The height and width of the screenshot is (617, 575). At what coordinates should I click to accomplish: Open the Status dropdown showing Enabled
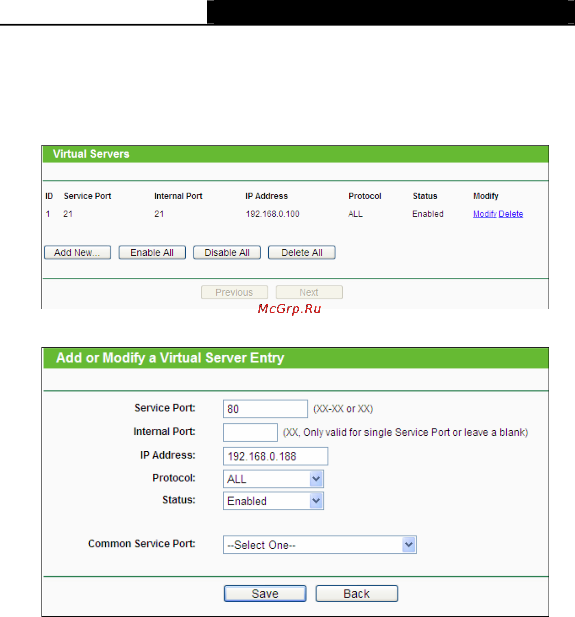click(x=273, y=501)
